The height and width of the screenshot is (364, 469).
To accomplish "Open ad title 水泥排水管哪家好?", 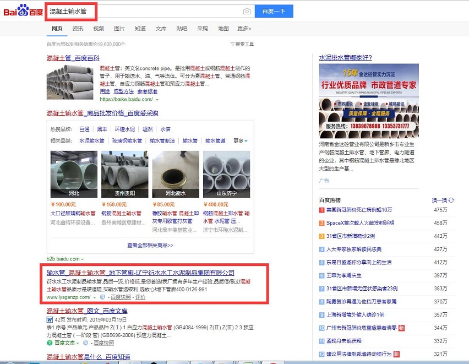I will coord(345,57).
